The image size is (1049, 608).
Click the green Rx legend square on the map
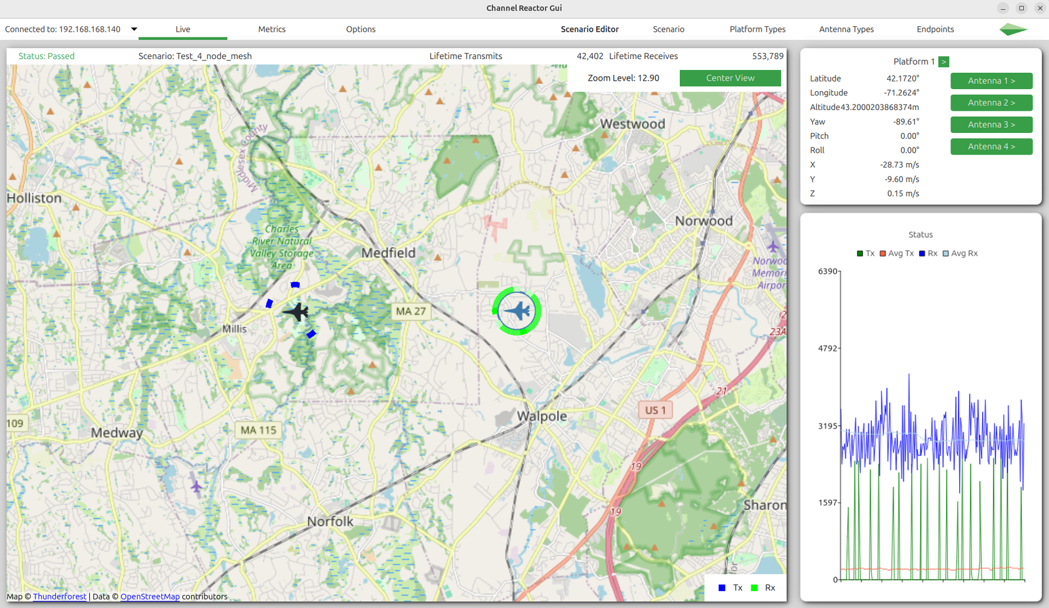pyautogui.click(x=755, y=588)
